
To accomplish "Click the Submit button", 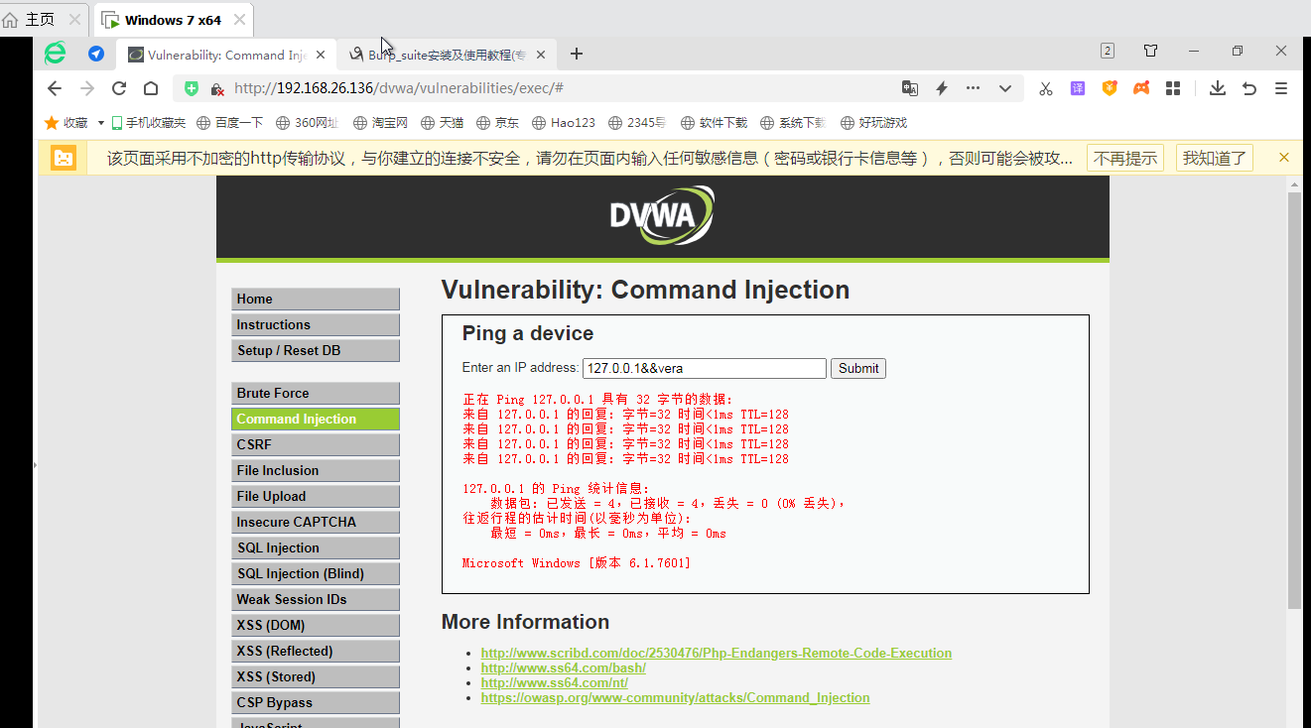I will [x=858, y=368].
